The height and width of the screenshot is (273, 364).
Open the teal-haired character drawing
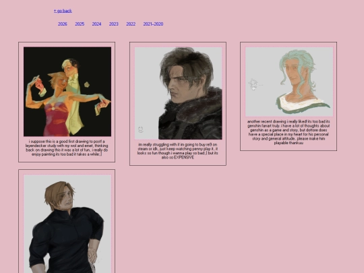click(x=289, y=82)
